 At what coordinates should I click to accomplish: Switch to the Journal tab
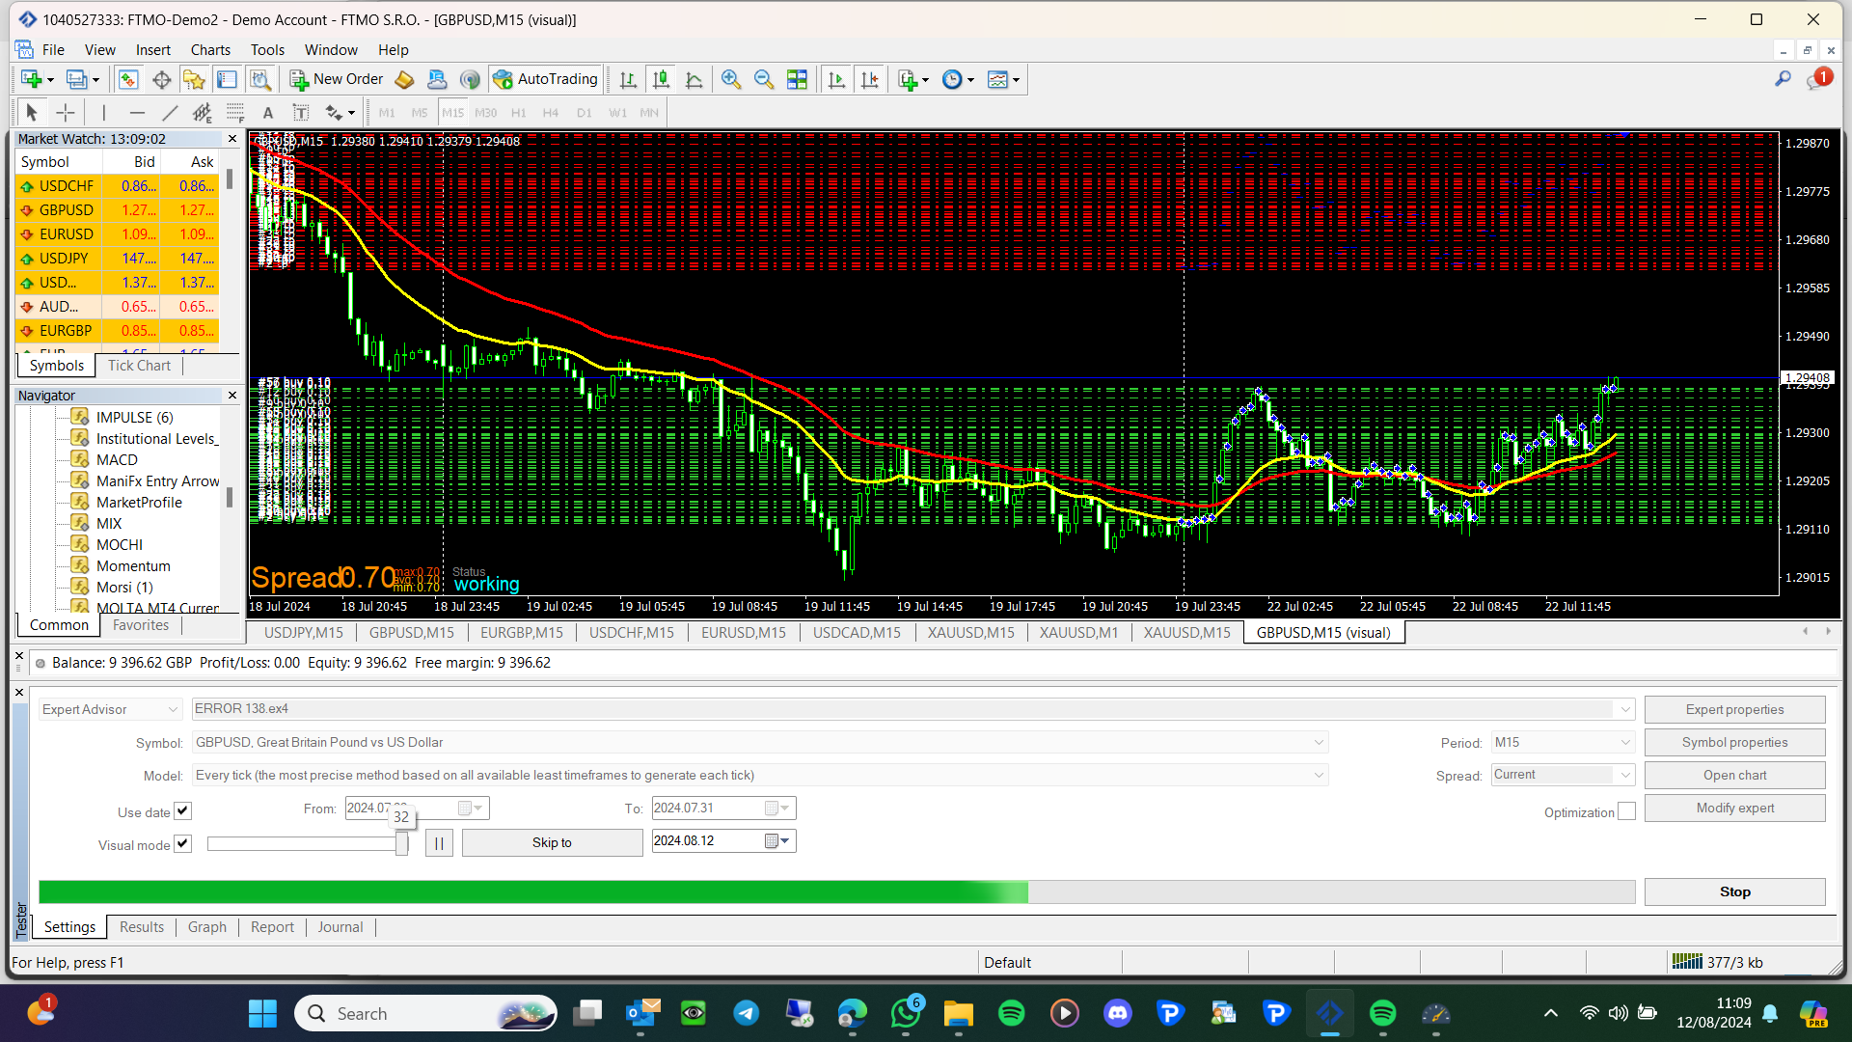[x=340, y=927]
